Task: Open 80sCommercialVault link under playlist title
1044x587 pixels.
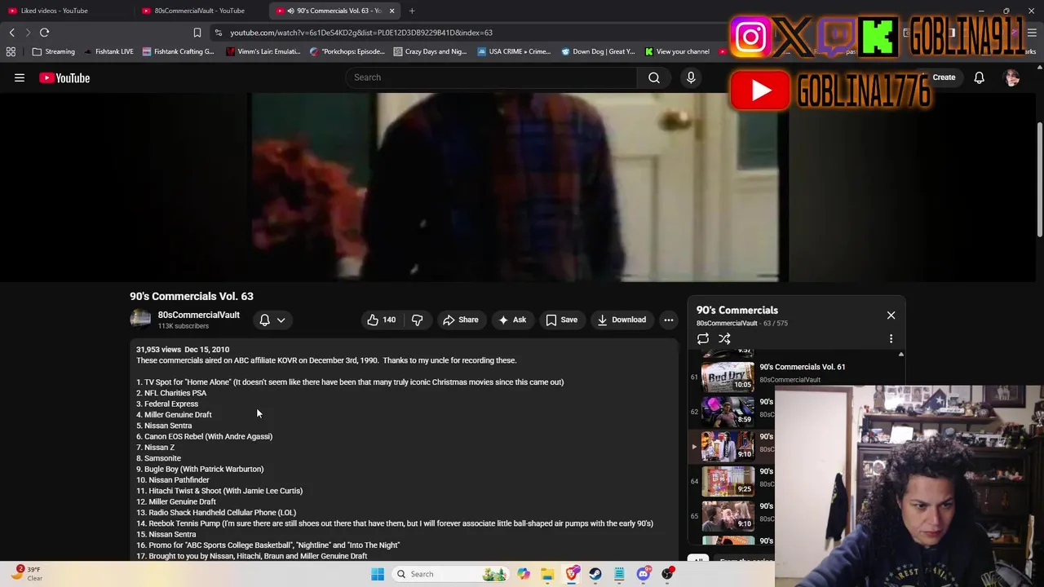Action: tap(727, 323)
